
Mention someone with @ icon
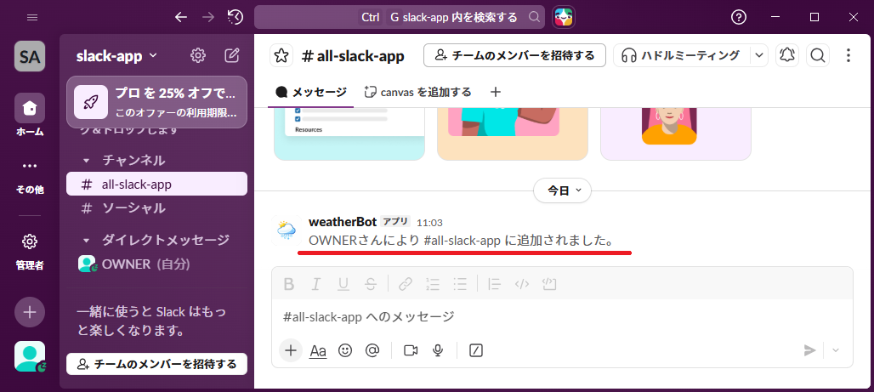click(x=372, y=350)
